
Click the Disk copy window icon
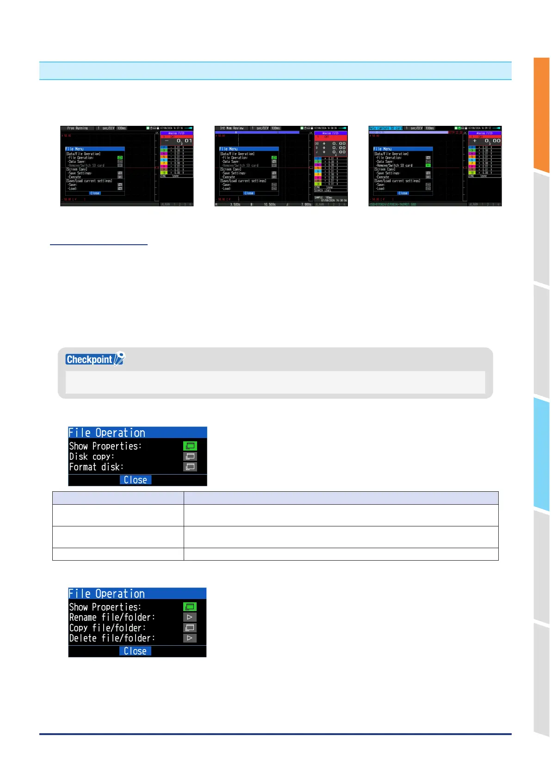click(x=190, y=456)
